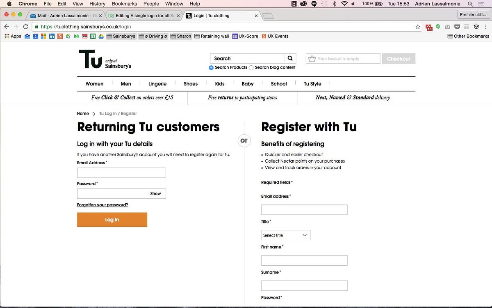This screenshot has height=308, width=492.
Task: Open the Gmail checker extension icon
Action: click(429, 28)
